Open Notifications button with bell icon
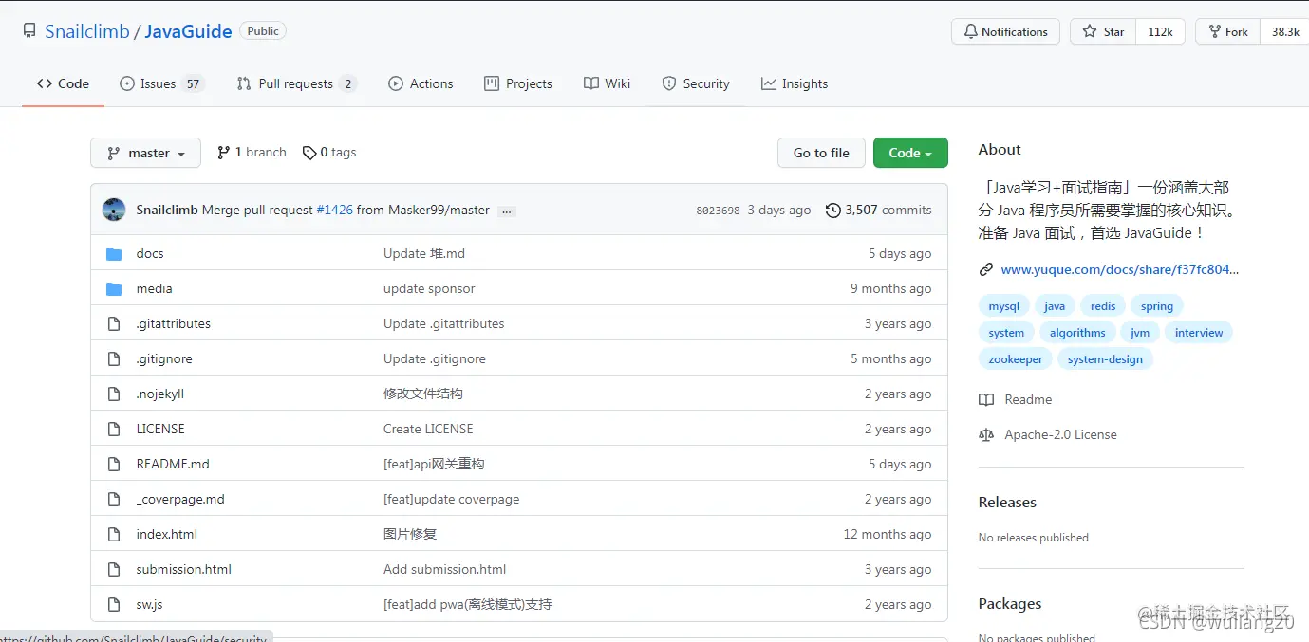This screenshot has width=1309, height=642. tap(1005, 31)
